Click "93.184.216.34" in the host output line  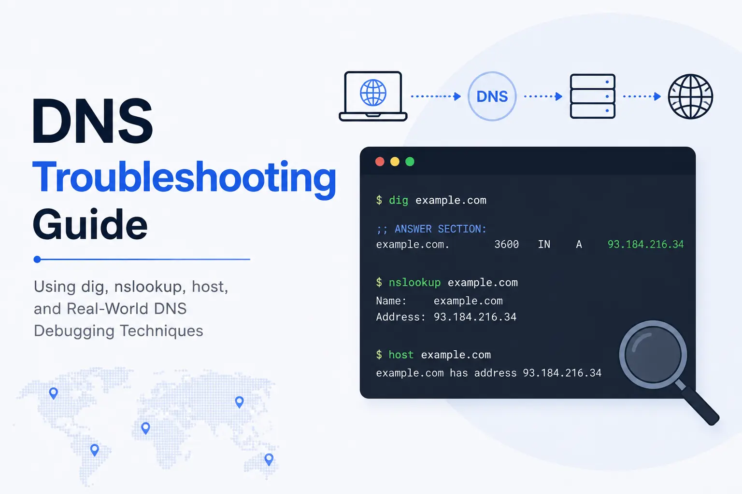[x=562, y=373]
